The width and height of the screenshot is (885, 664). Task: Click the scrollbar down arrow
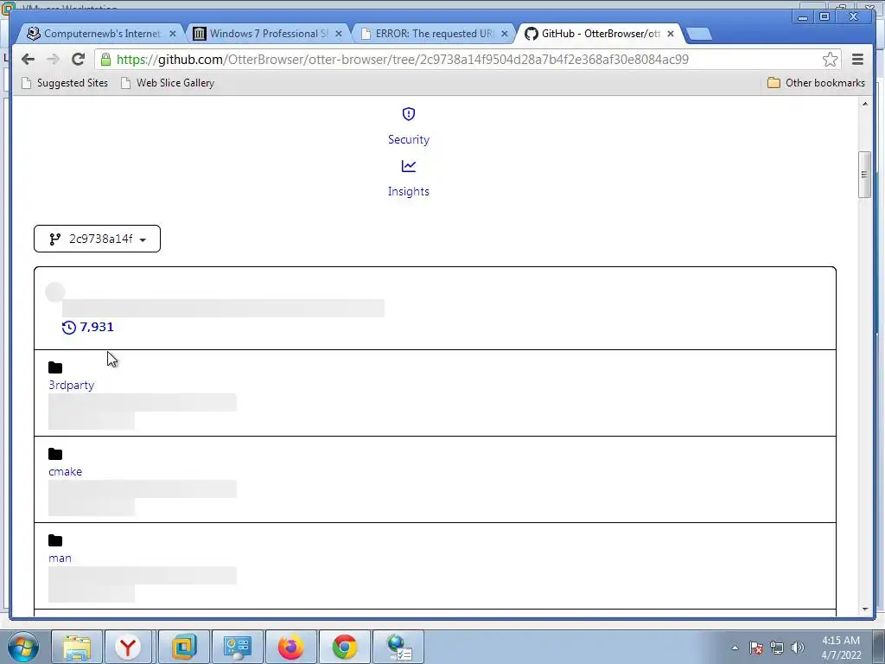click(x=864, y=610)
